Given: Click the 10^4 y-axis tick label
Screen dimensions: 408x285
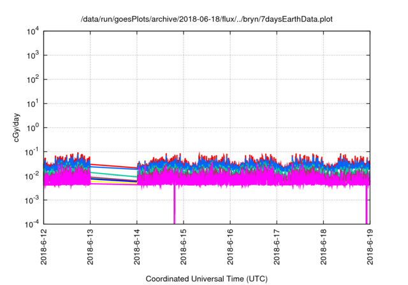Looking at the screenshot, I should click(33, 31).
